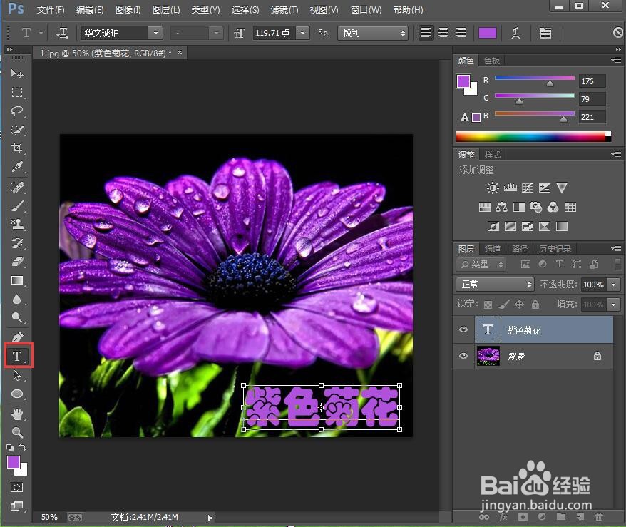Image resolution: width=626 pixels, height=527 pixels.
Task: Click the text color swatch in options bar
Action: pyautogui.click(x=488, y=32)
